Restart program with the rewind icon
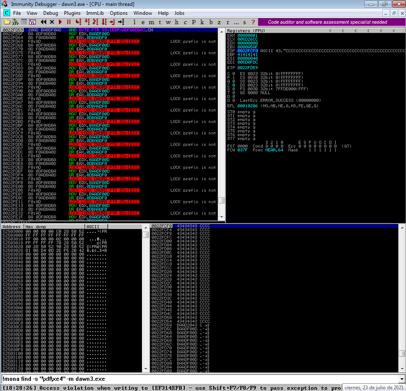 pos(44,22)
